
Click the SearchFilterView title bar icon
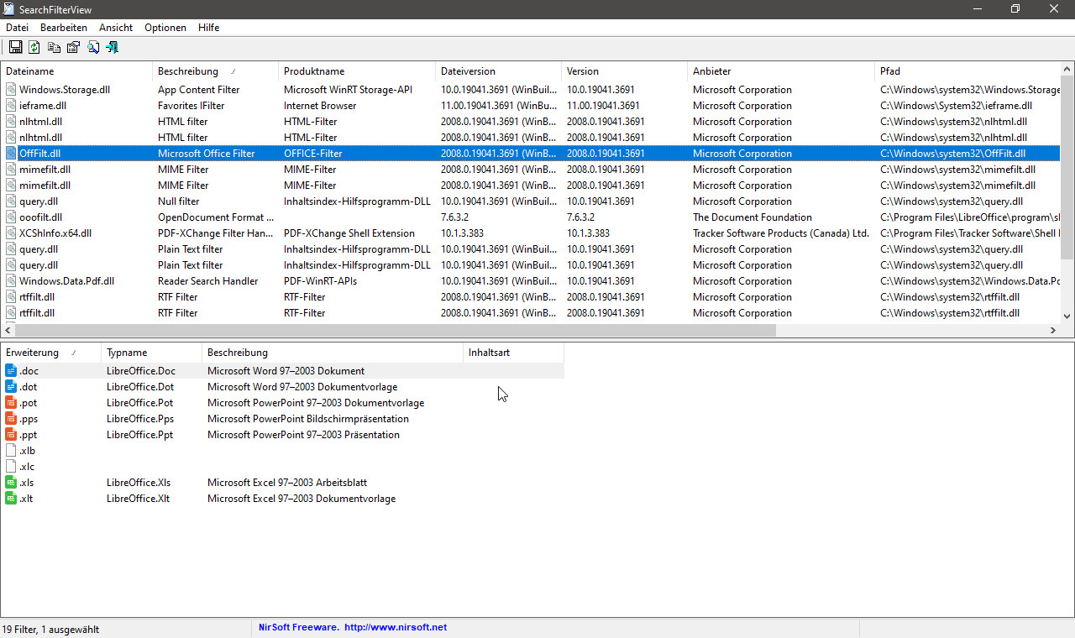tap(8, 9)
